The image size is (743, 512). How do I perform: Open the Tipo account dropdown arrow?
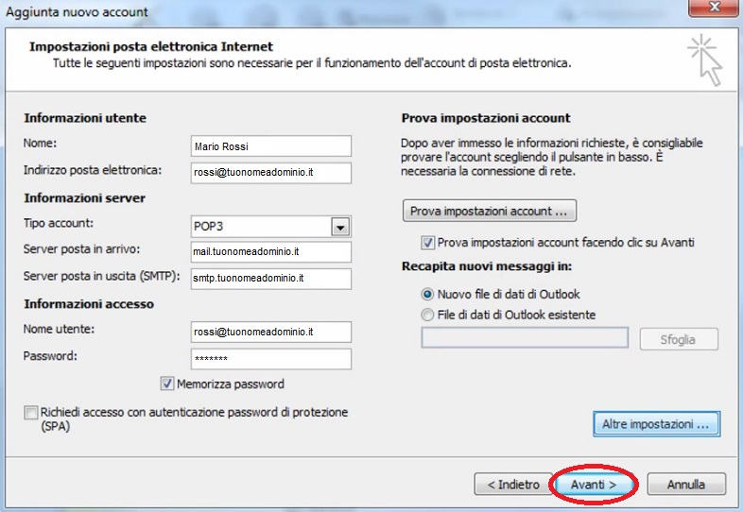[x=340, y=227]
